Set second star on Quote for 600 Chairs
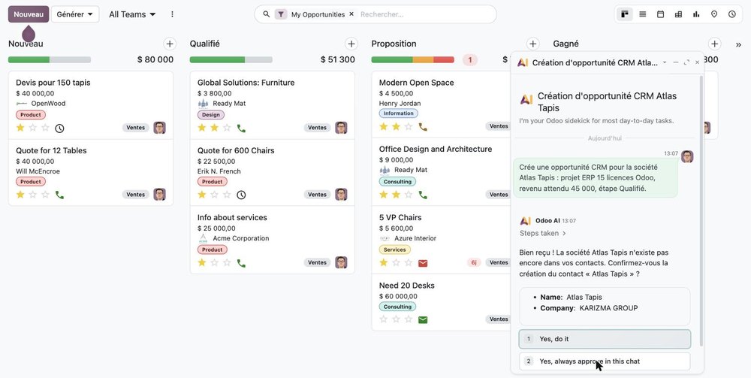The height and width of the screenshot is (378, 751). (215, 195)
